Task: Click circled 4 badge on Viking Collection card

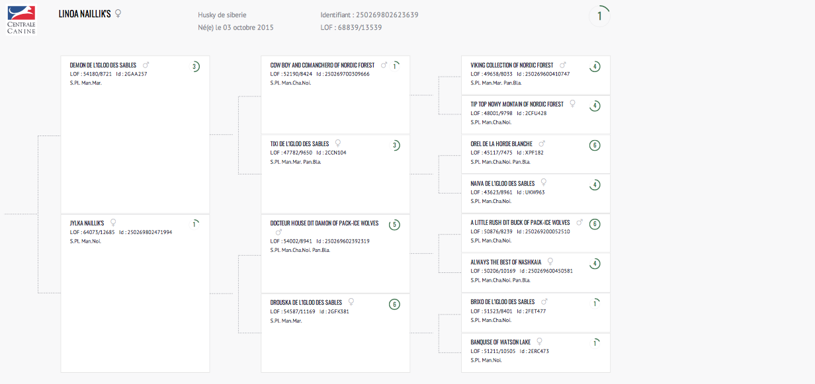Action: coord(595,67)
